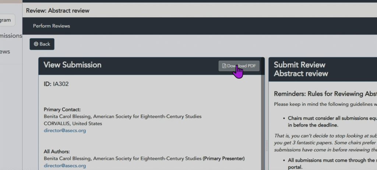Open the Perform Reviews menu item
Viewport: 377px width, 170px height.
[x=51, y=26]
